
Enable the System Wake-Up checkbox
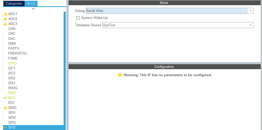pyautogui.click(x=78, y=18)
